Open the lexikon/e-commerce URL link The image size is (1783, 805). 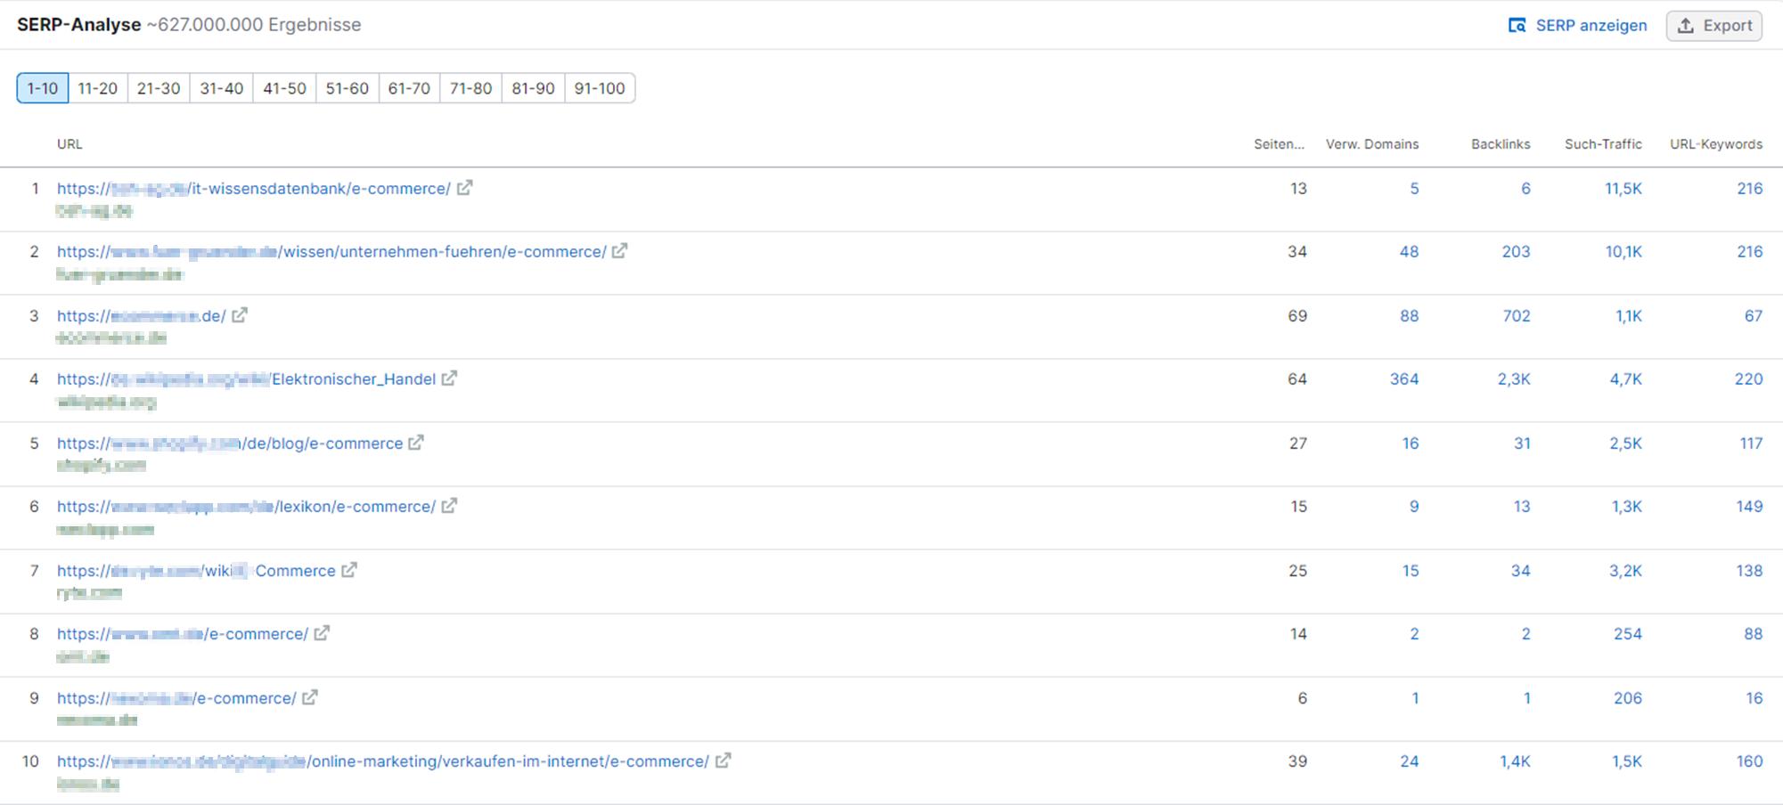click(x=247, y=506)
